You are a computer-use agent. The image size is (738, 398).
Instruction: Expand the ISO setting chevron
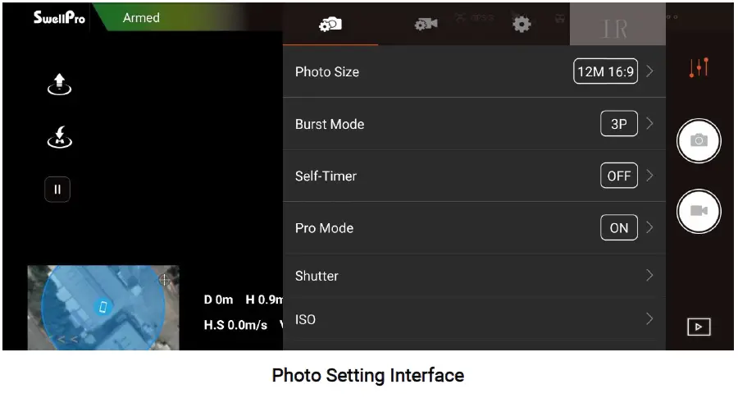coord(649,319)
